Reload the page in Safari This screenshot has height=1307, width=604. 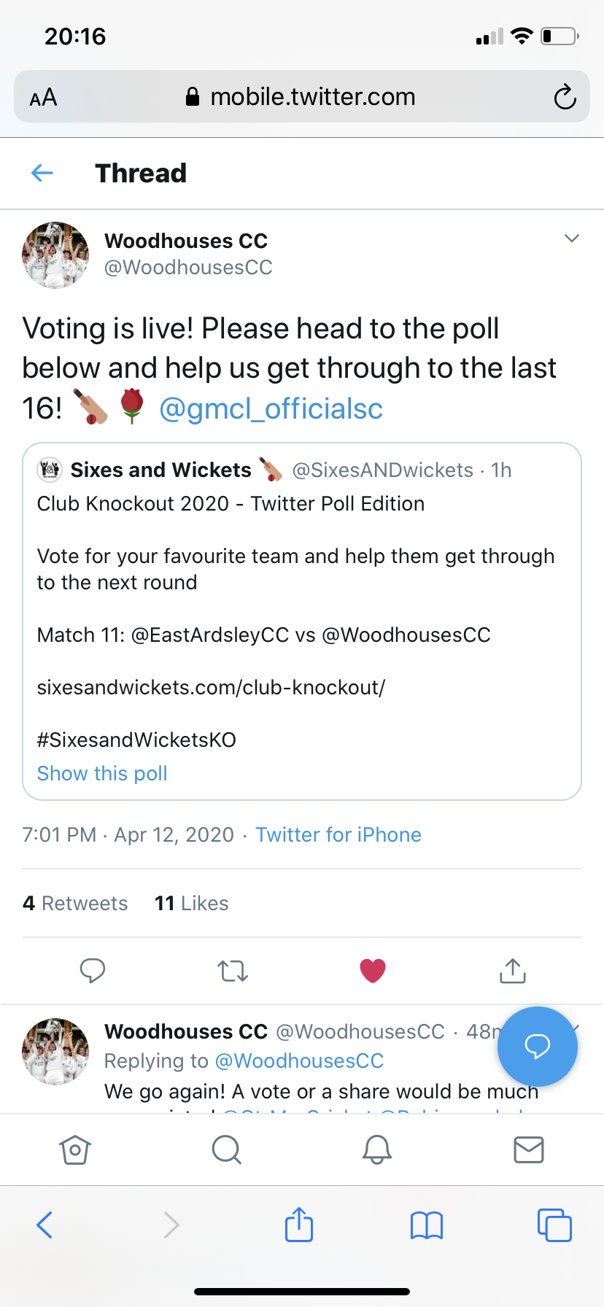coord(565,97)
